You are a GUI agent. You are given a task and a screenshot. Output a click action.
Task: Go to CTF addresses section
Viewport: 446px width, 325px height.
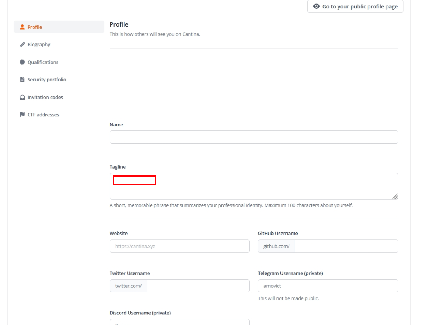pos(43,115)
